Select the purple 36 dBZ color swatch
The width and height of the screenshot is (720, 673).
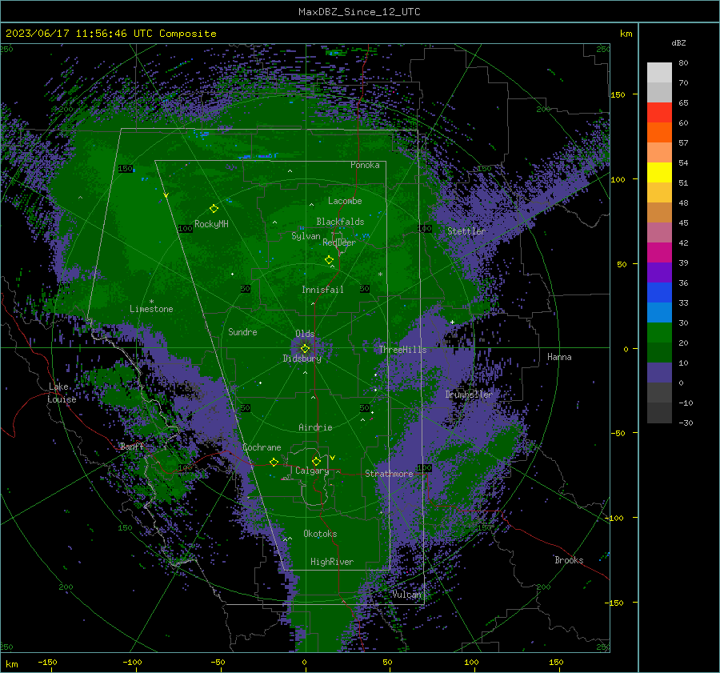pyautogui.click(x=659, y=272)
